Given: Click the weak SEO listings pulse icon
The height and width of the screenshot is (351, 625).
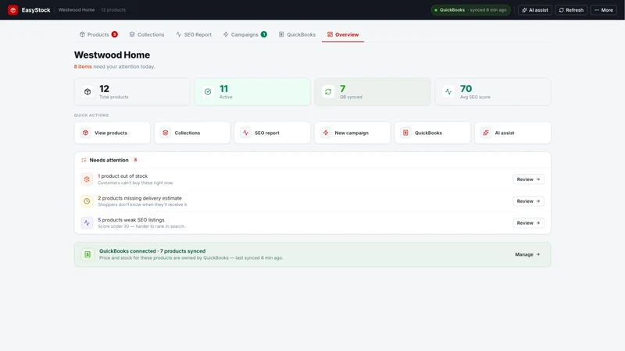Looking at the screenshot, I should tap(87, 223).
